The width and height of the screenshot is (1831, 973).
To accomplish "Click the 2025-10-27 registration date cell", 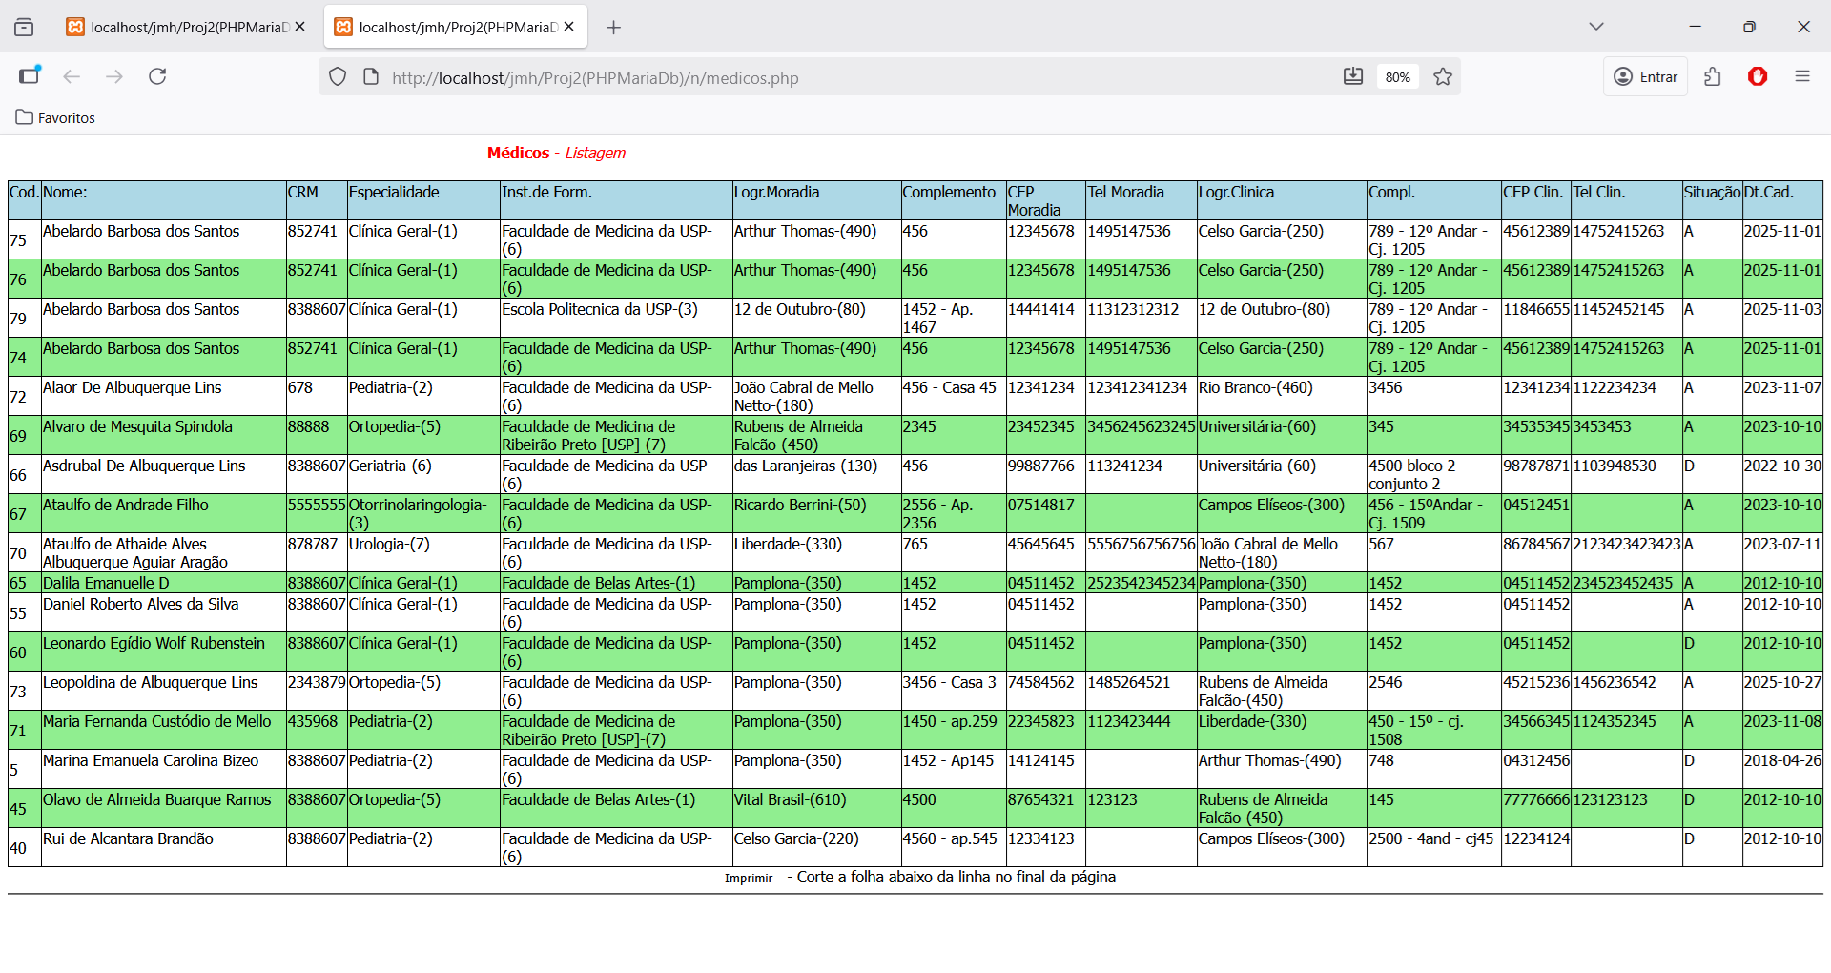I will [1782, 691].
